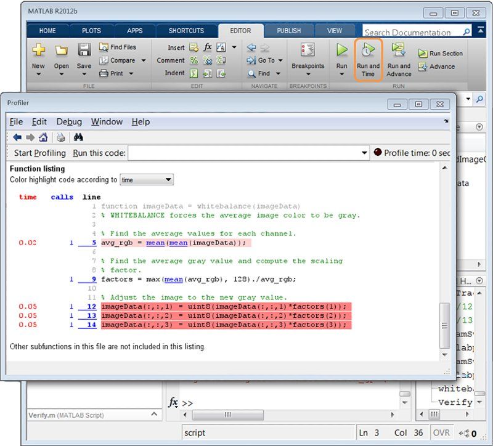Image resolution: width=493 pixels, height=446 pixels.
Task: Toggle OVR overwrite mode in status bar
Action: (441, 432)
